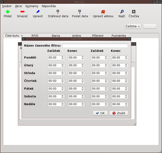Focus the Název časového filtru field

(95, 45)
